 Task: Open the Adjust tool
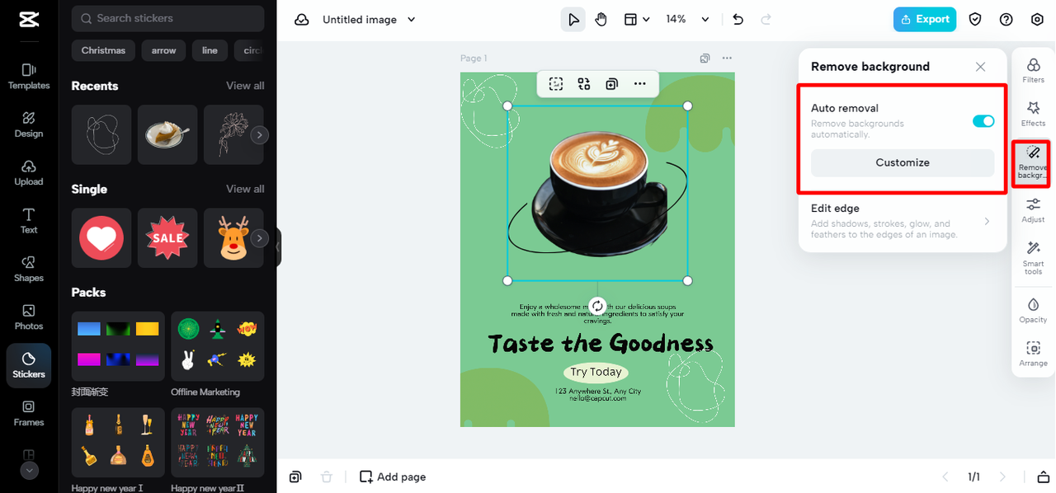click(x=1033, y=209)
